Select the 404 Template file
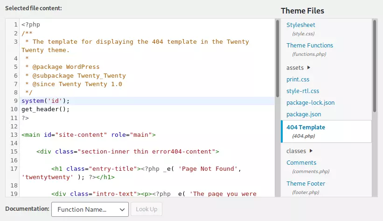 coord(306,127)
